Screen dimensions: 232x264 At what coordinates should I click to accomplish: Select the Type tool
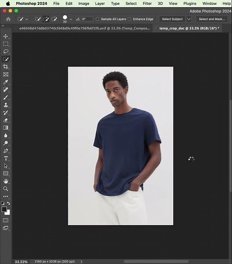(6, 158)
